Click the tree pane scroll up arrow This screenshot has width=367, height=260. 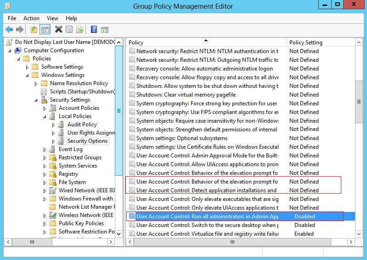coord(119,43)
